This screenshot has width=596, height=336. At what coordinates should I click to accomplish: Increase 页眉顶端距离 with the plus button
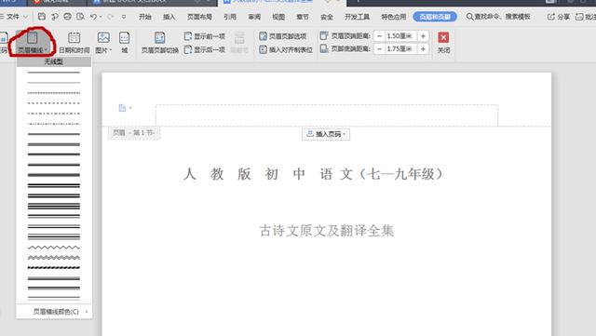423,36
